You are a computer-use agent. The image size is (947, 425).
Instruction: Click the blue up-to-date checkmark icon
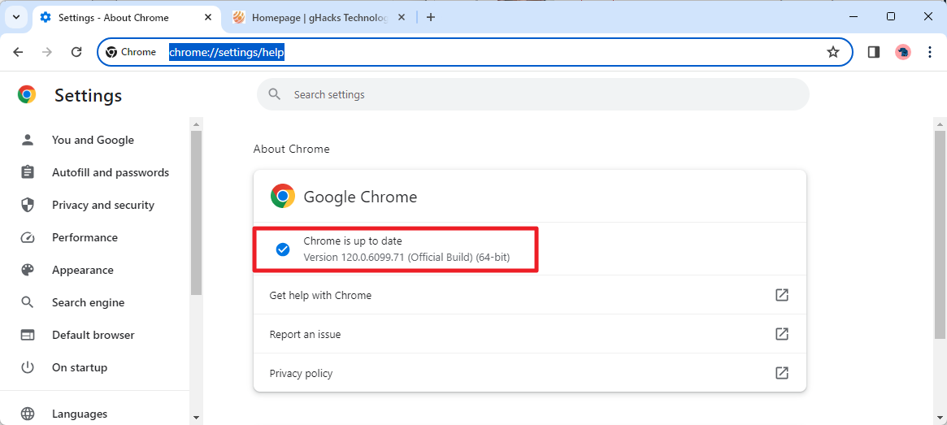283,249
